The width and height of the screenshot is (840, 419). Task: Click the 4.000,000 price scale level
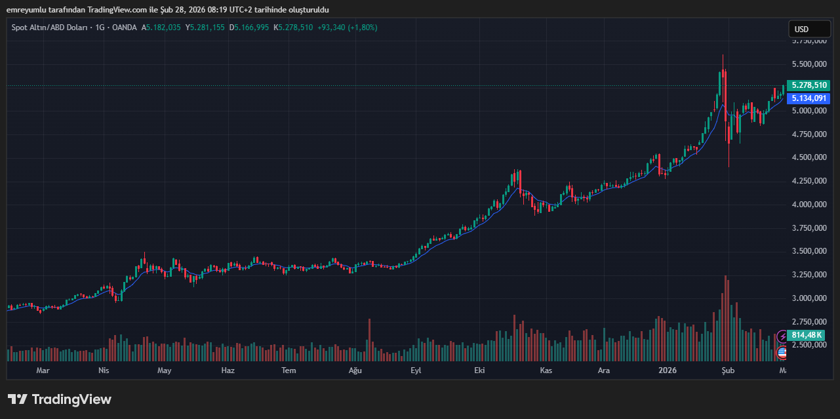click(x=809, y=205)
